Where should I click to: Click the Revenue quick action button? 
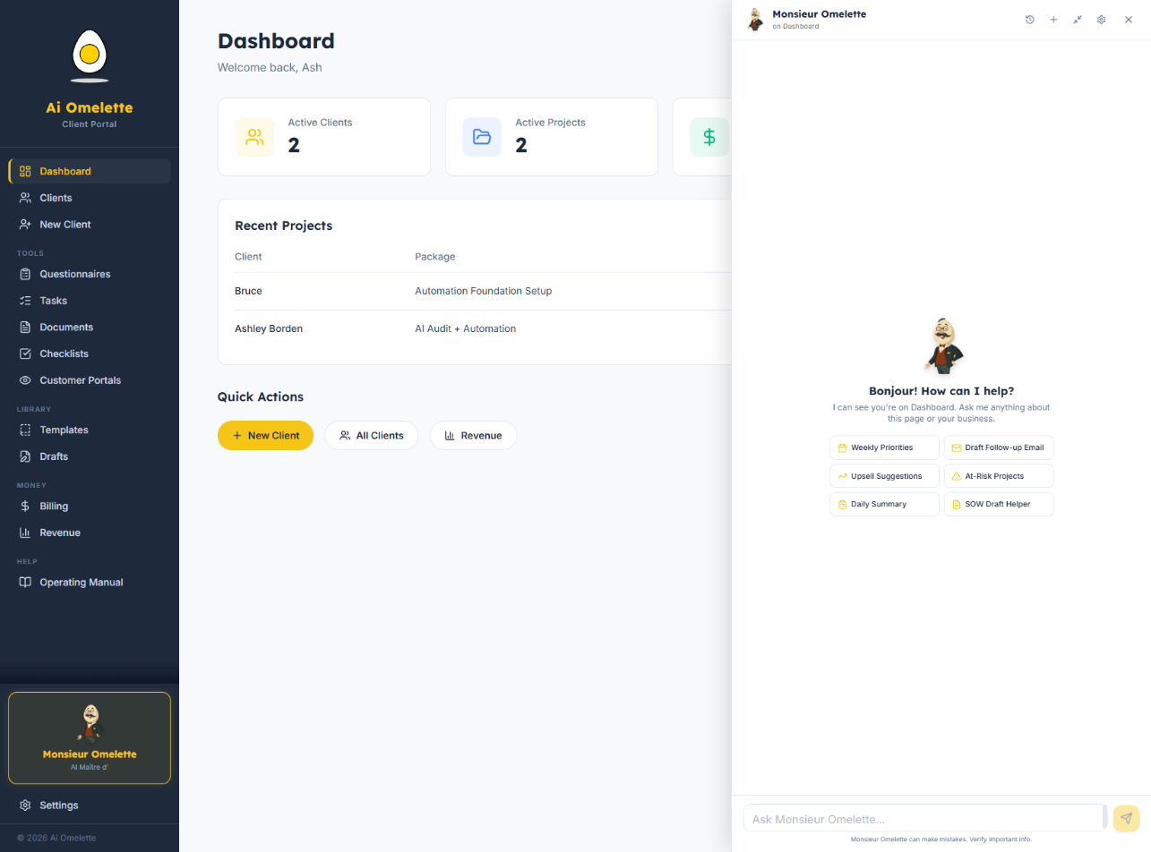(x=473, y=436)
